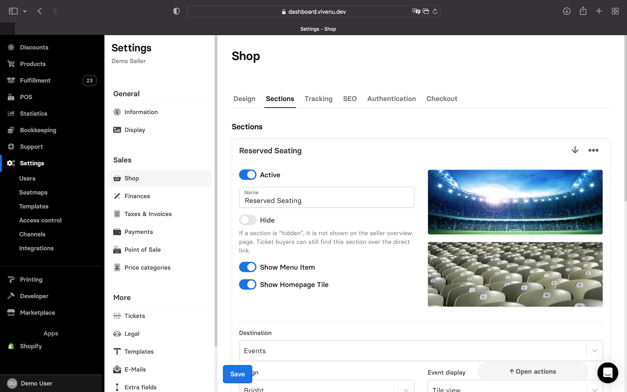
Task: Toggle the Active switch off
Action: (x=248, y=175)
